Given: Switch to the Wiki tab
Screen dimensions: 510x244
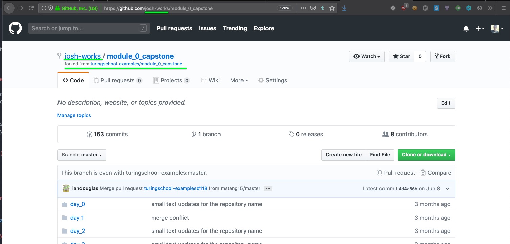Looking at the screenshot, I should 210,80.
